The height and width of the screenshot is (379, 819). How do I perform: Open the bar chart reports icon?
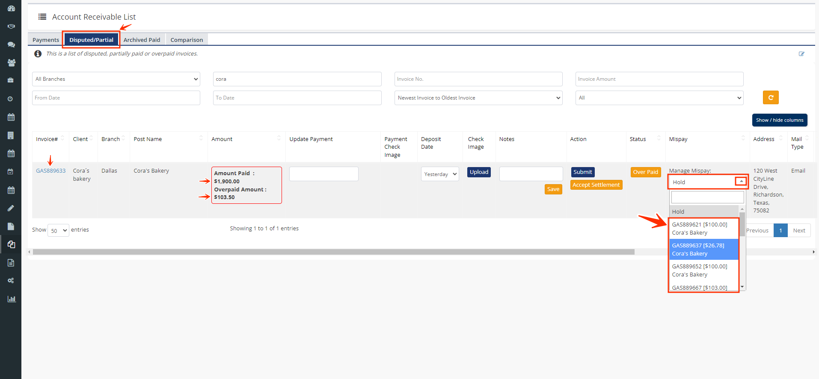(12, 299)
